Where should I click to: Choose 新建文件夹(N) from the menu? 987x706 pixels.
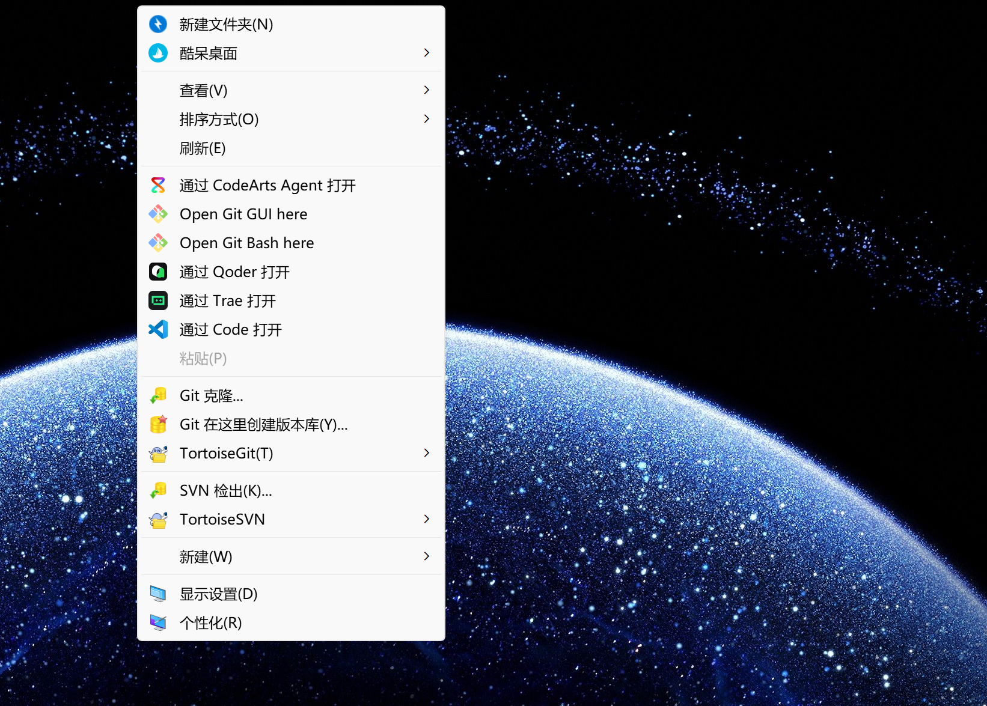point(291,24)
